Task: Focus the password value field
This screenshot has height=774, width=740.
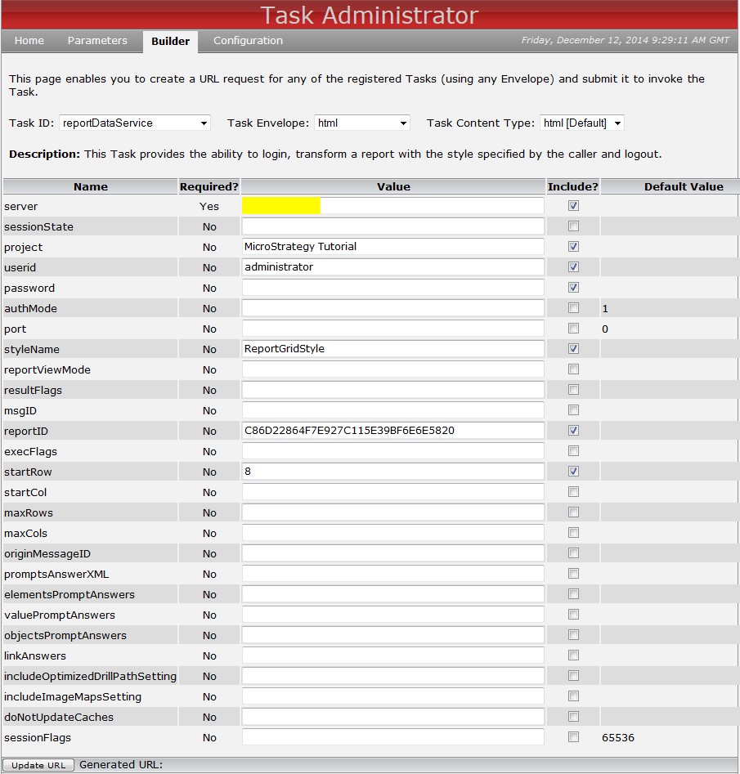Action: 392,288
